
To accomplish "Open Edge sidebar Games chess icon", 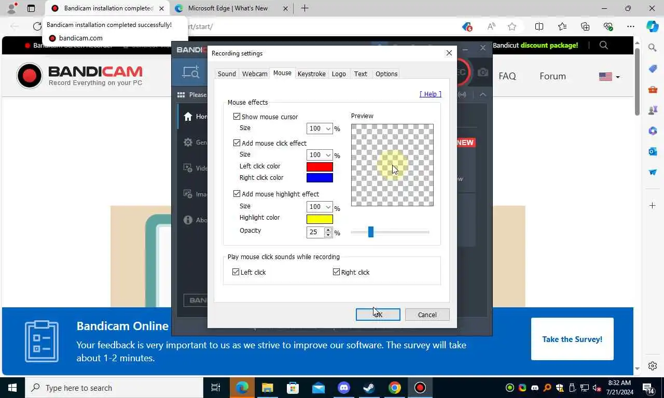I will [x=653, y=110].
